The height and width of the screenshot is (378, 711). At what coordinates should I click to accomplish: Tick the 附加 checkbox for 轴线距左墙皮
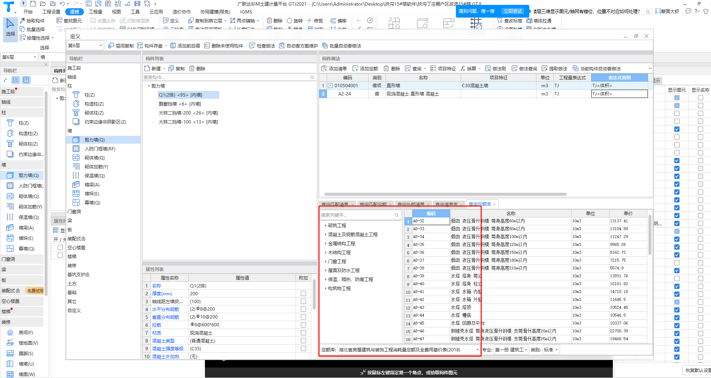pos(303,301)
